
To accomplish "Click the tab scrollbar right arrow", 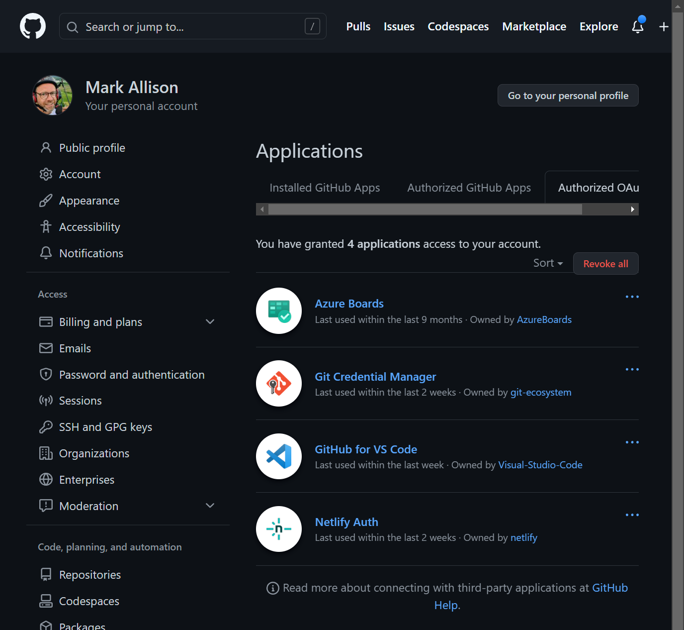I will 632,210.
